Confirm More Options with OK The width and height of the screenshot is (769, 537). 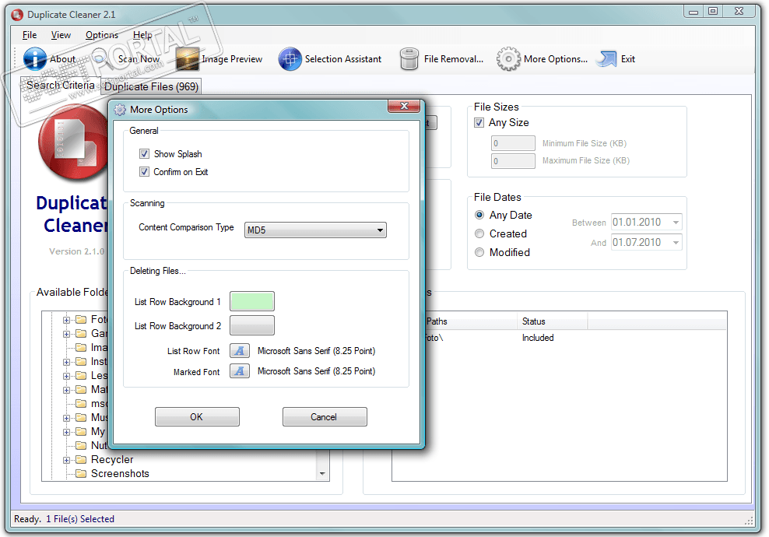[197, 417]
